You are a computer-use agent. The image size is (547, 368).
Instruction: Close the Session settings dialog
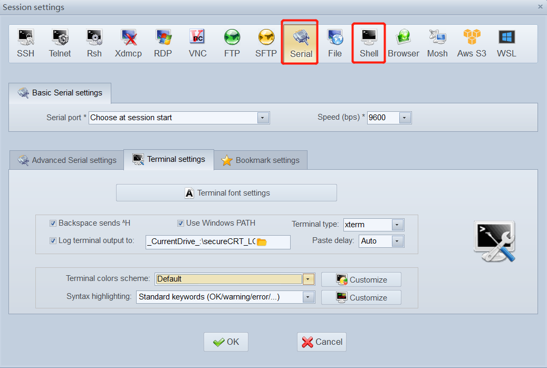540,7
